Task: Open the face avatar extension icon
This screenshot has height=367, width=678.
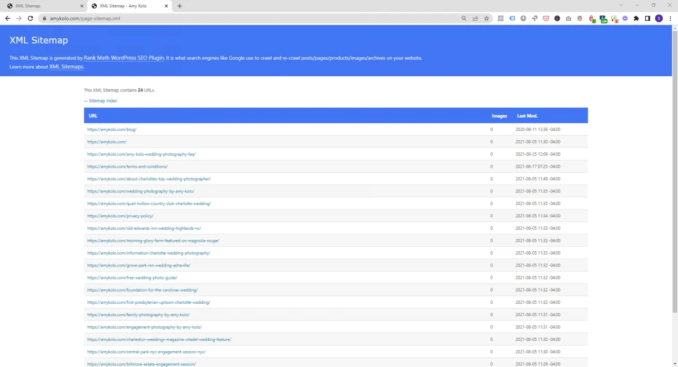Action: click(580, 18)
